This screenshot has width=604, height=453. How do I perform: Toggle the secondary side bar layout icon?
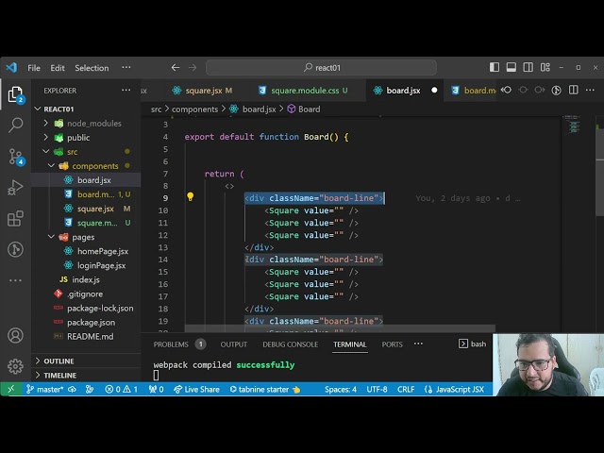coord(528,67)
